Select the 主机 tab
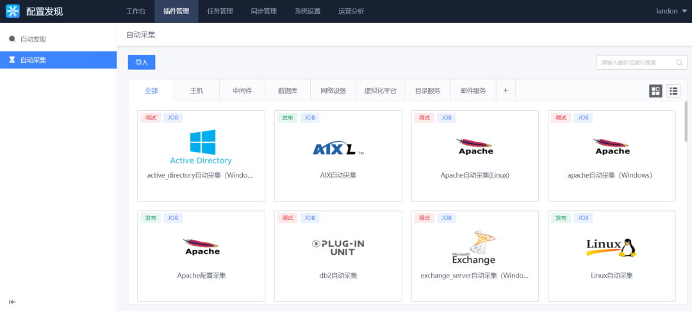This screenshot has width=692, height=311. tap(197, 90)
